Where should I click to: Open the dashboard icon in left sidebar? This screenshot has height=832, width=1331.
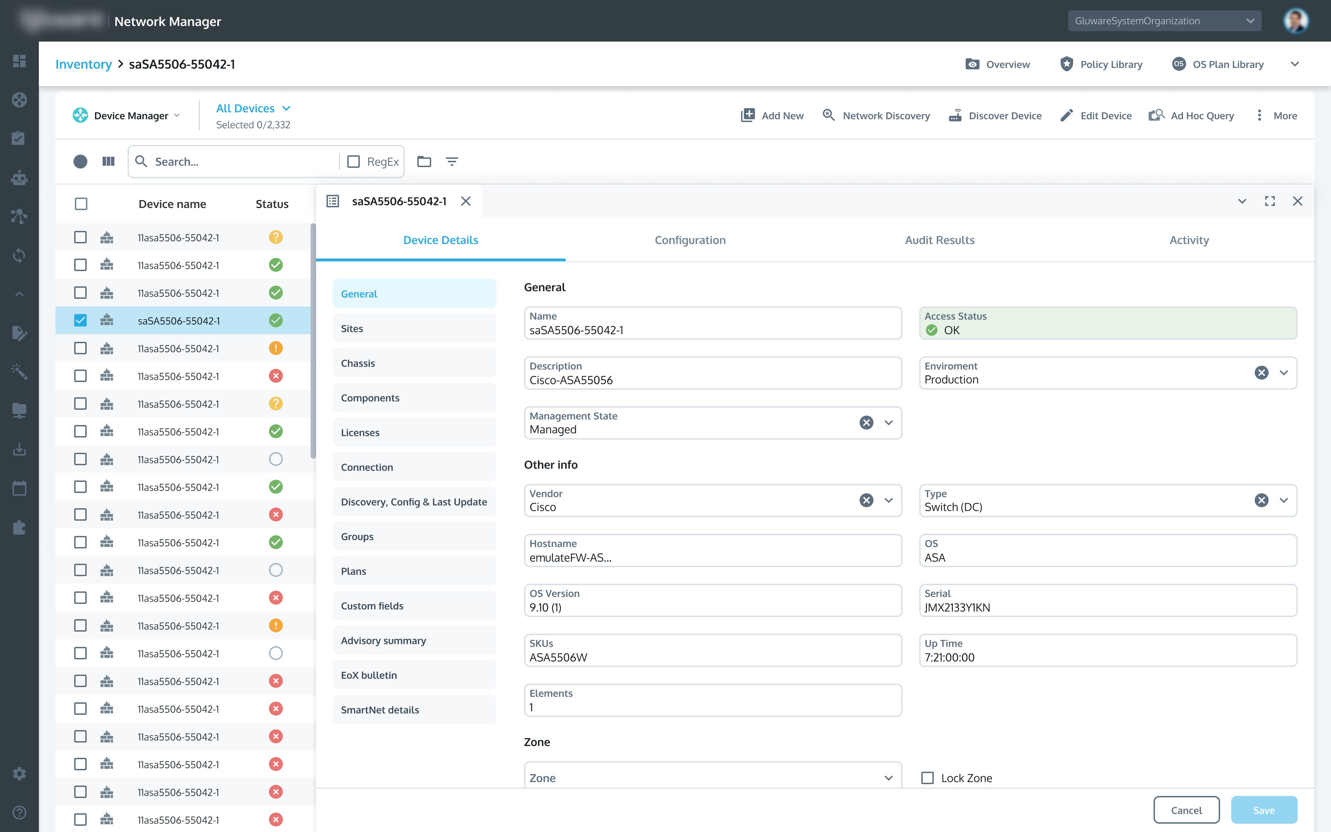(19, 61)
